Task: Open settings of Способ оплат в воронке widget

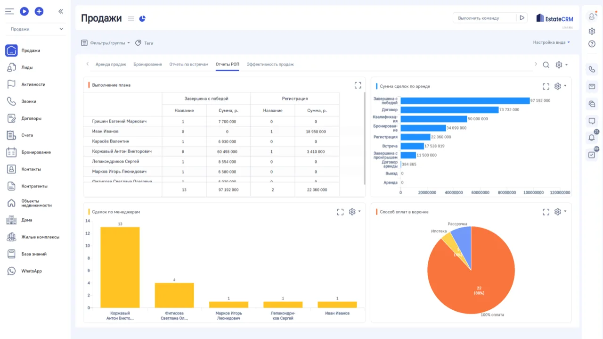Action: click(x=560, y=212)
